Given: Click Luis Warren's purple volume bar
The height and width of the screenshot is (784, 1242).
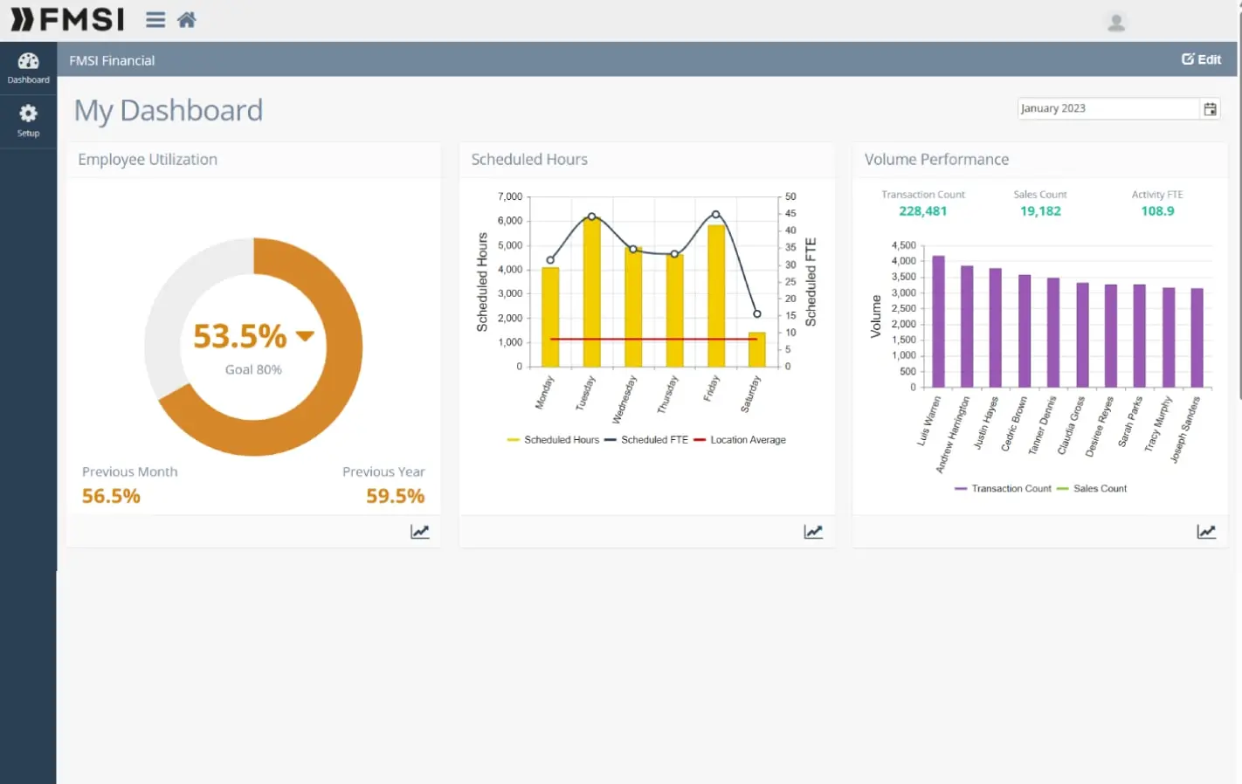Looking at the screenshot, I should tap(938, 321).
